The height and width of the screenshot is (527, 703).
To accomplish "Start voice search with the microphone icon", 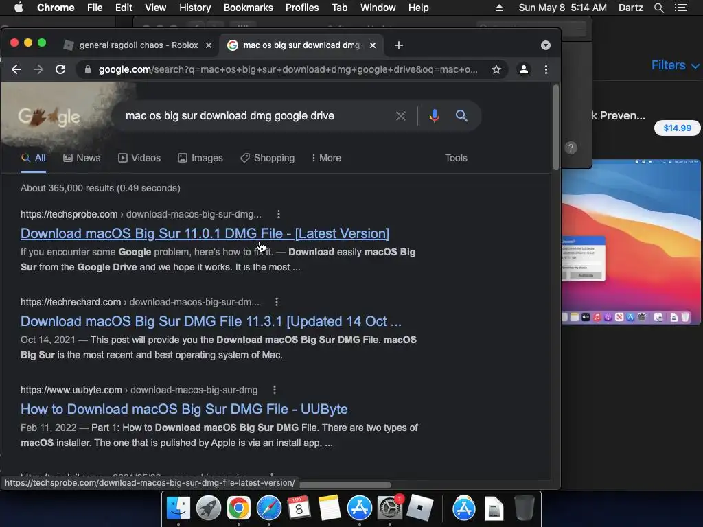I will coord(434,116).
